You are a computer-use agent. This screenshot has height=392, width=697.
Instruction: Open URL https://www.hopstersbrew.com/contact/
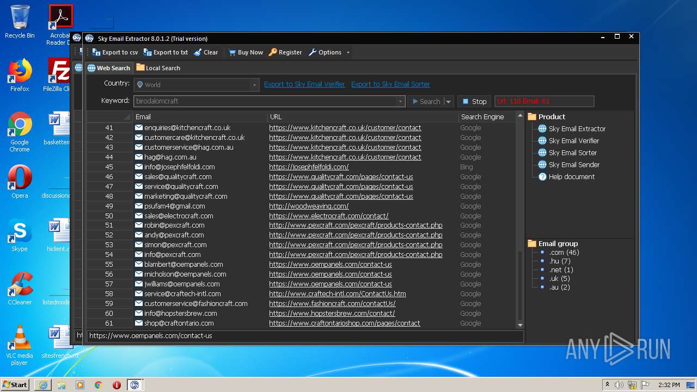pyautogui.click(x=332, y=314)
